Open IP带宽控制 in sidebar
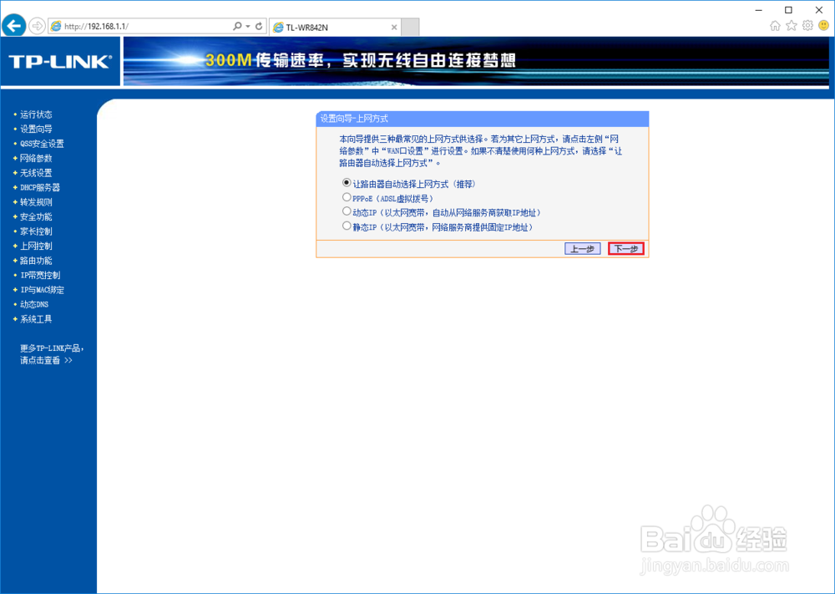The height and width of the screenshot is (594, 835). (40, 276)
